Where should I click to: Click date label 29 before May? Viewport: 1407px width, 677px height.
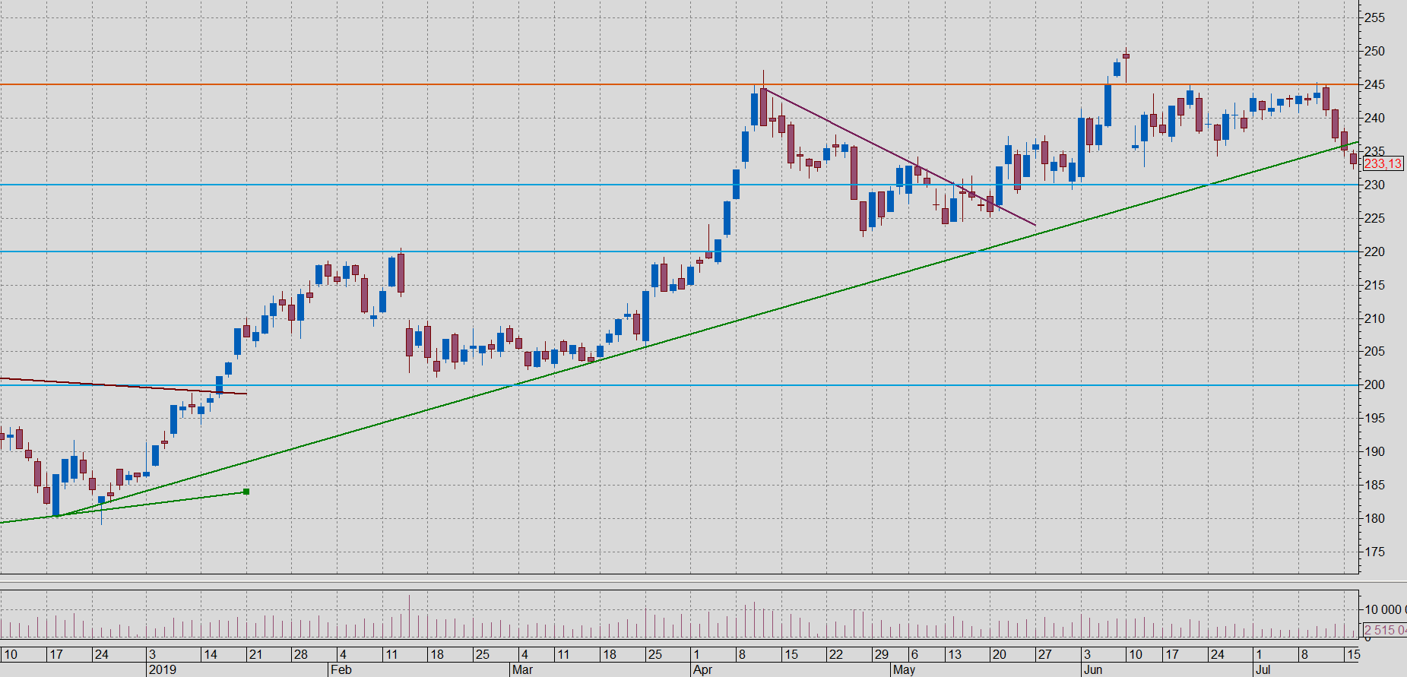click(x=881, y=654)
